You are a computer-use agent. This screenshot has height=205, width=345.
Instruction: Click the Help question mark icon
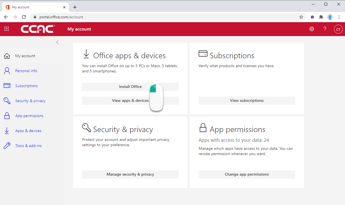[x=325, y=29]
